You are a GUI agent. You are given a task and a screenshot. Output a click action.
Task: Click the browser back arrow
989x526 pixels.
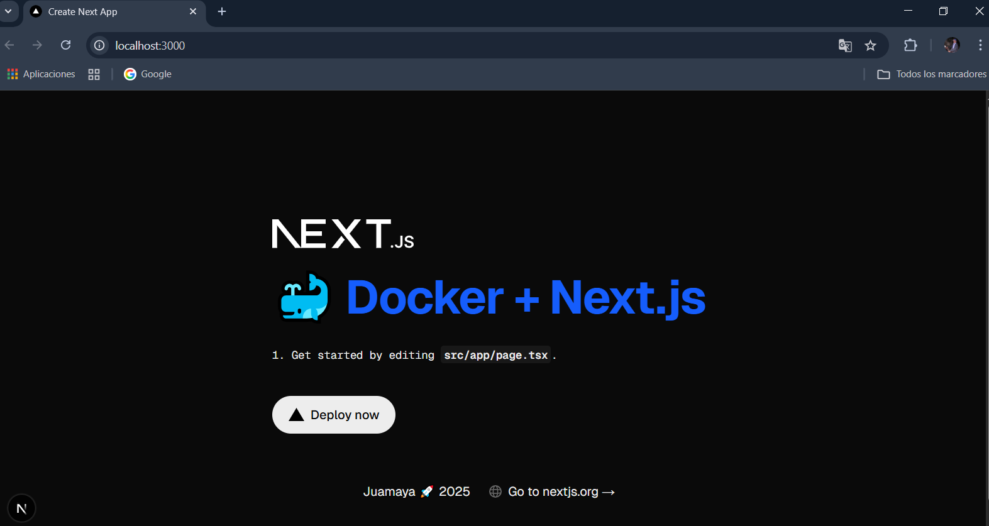click(9, 45)
